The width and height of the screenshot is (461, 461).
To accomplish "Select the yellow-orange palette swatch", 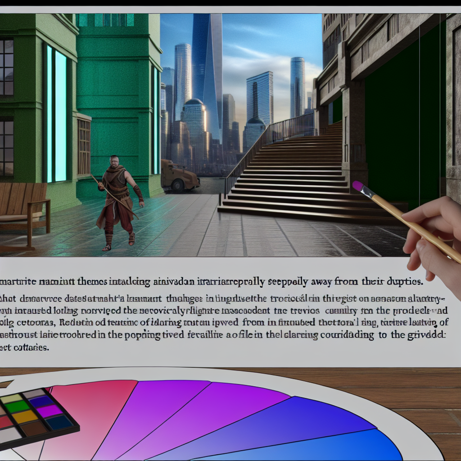I will (24, 417).
